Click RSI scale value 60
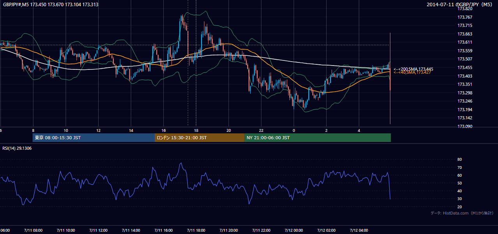The width and height of the screenshot is (498, 234). [x=459, y=175]
